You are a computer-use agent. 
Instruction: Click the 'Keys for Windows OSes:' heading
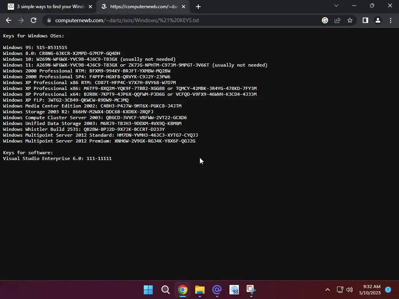pyautogui.click(x=34, y=36)
